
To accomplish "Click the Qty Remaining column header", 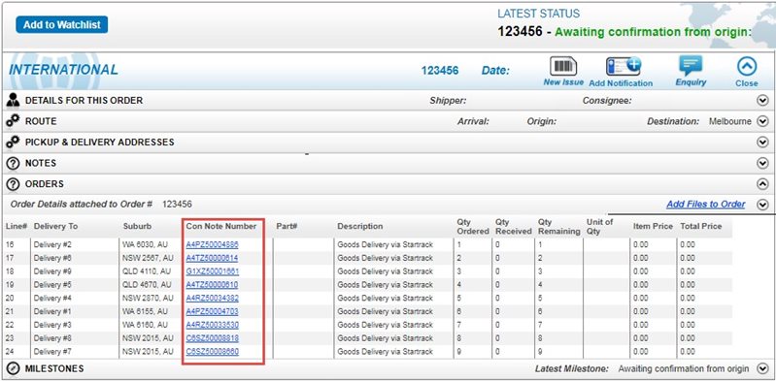I will [558, 226].
